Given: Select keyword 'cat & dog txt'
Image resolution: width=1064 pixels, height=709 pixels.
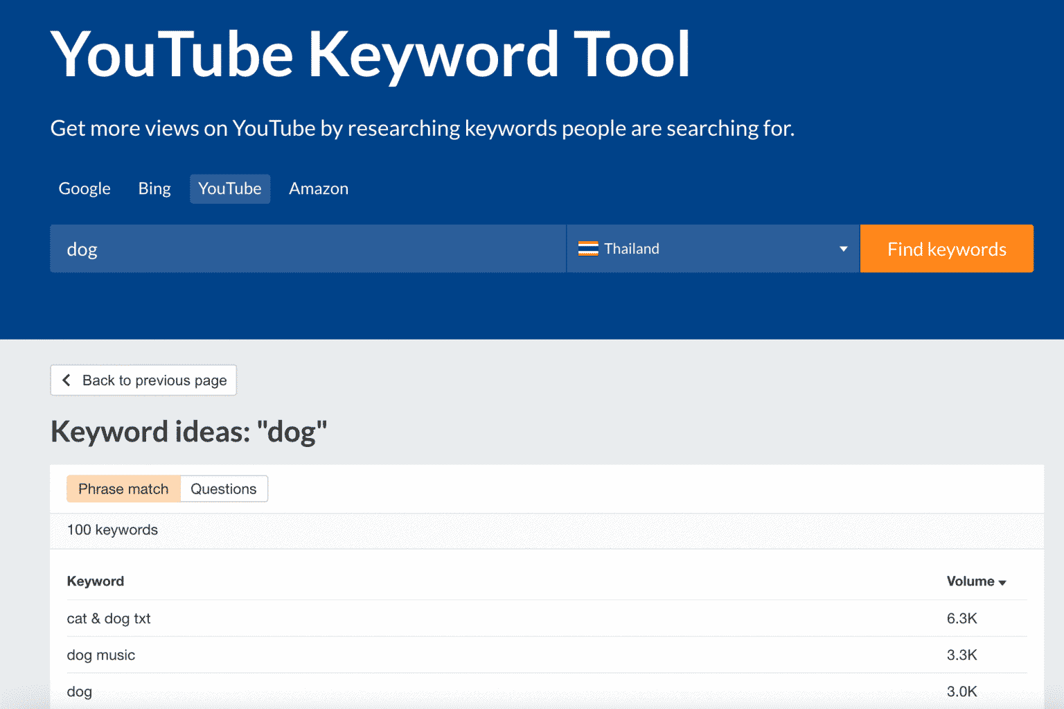Looking at the screenshot, I should [109, 618].
